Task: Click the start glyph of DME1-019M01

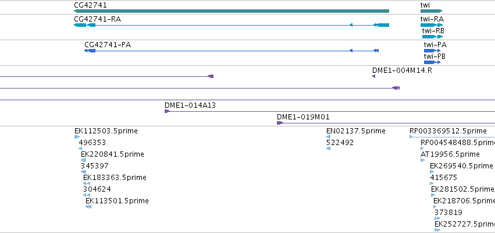Action: (x=280, y=123)
